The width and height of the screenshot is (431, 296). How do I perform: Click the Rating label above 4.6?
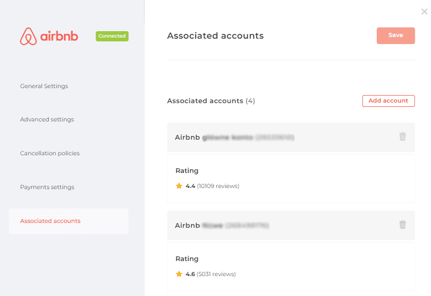click(187, 258)
